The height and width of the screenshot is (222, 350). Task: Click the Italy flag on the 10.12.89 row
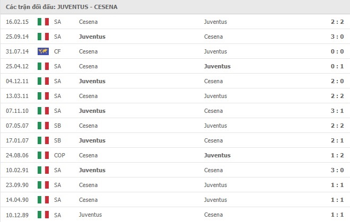tap(43, 215)
